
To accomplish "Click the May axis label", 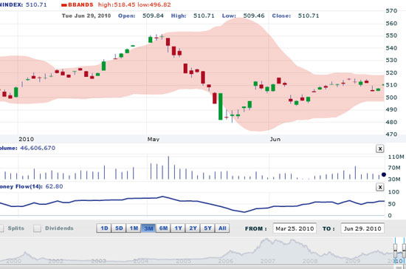I will (154, 139).
